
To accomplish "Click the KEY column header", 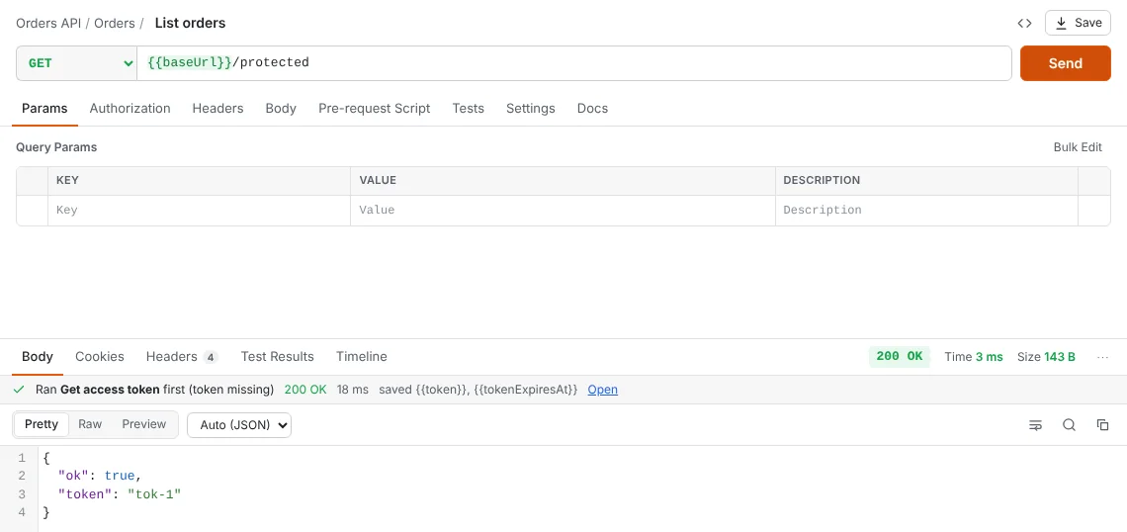I will click(x=67, y=180).
